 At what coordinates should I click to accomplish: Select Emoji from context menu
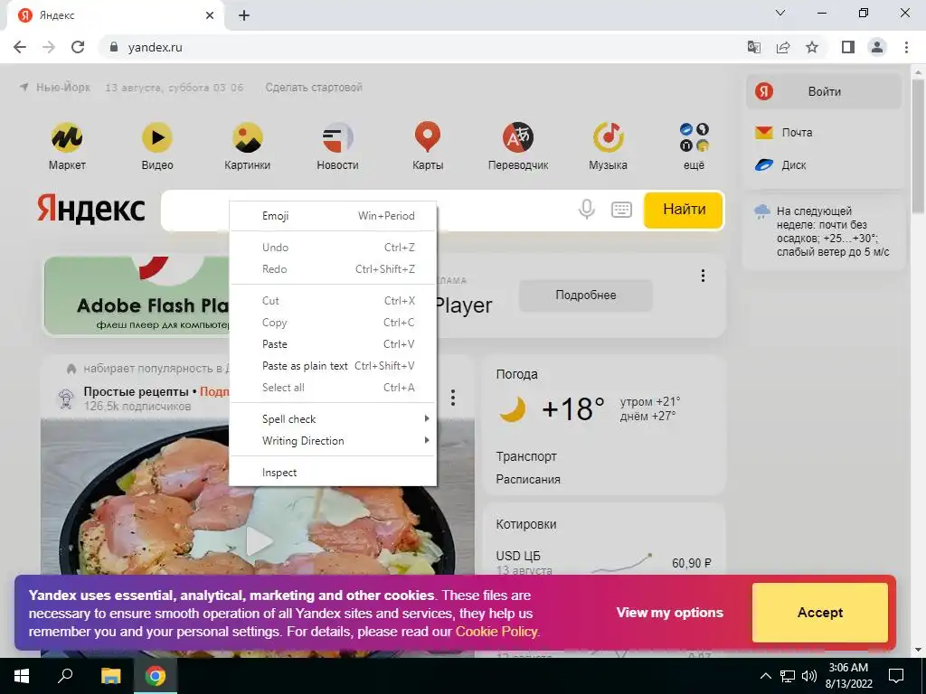pos(333,216)
